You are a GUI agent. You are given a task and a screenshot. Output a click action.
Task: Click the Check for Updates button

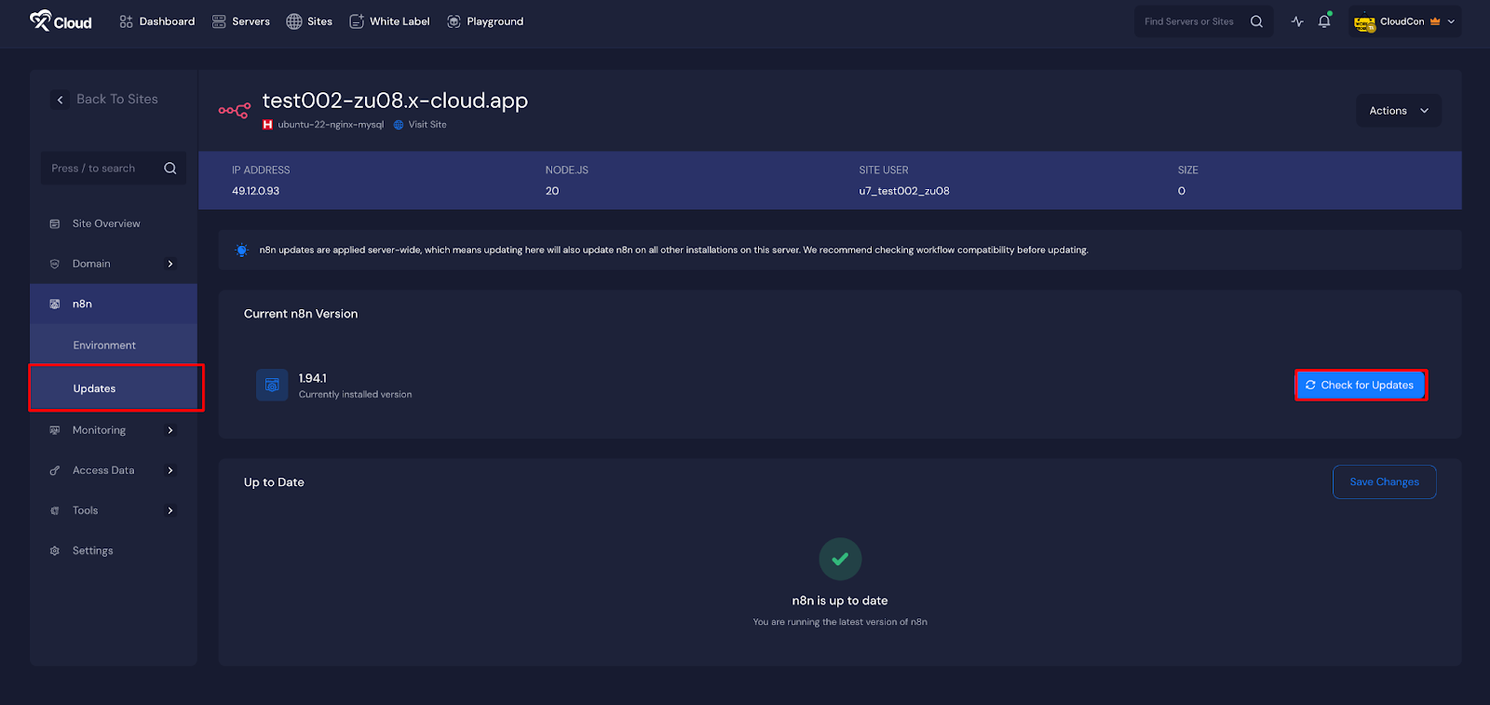[1360, 385]
